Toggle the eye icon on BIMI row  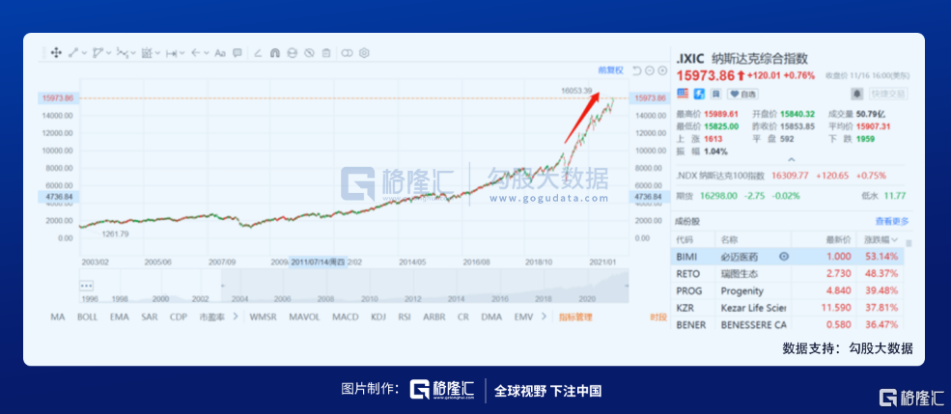(784, 256)
